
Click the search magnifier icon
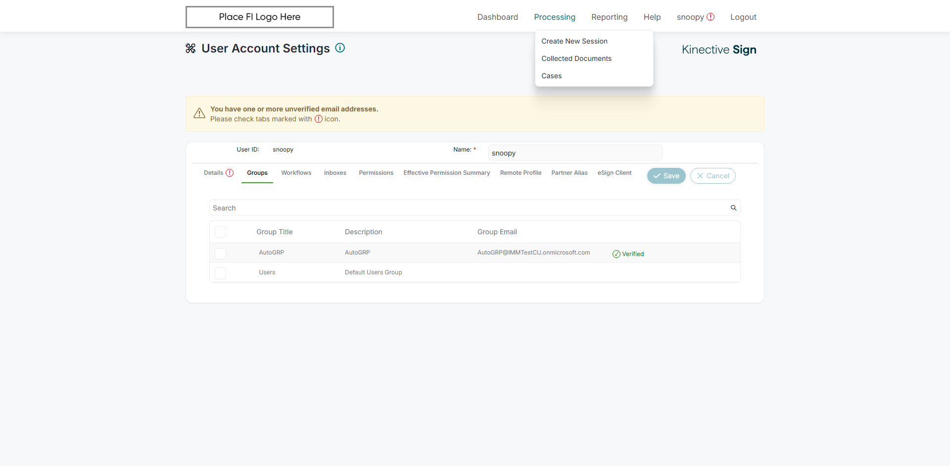click(733, 208)
